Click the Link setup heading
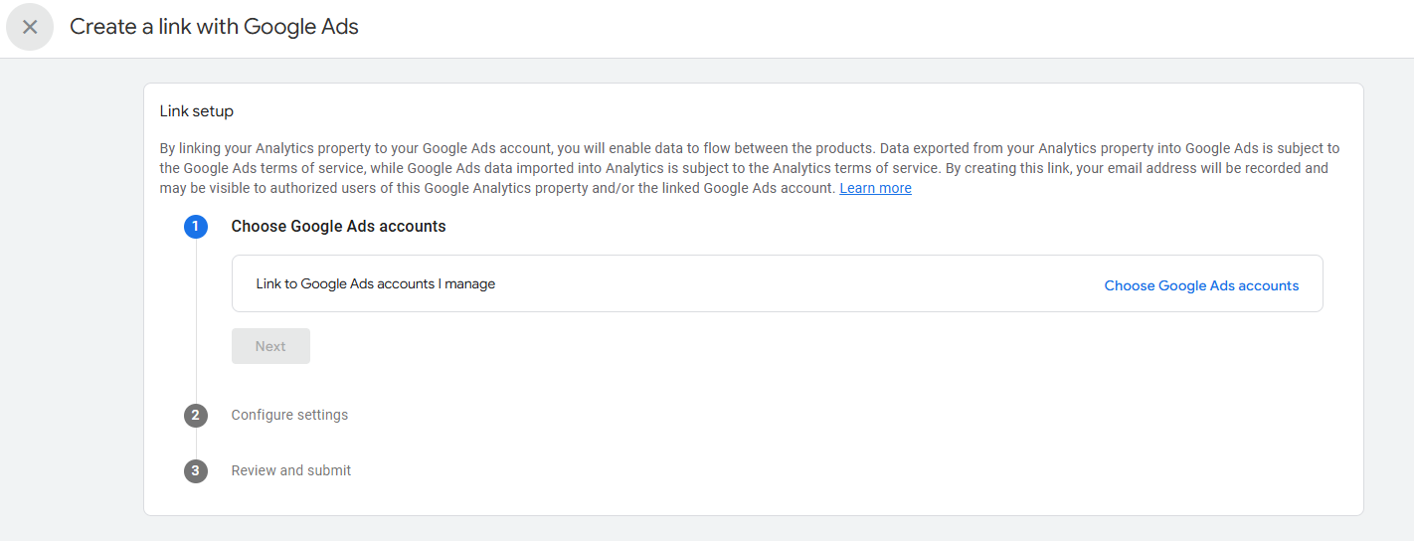Screen dimensions: 1414x541 [197, 111]
